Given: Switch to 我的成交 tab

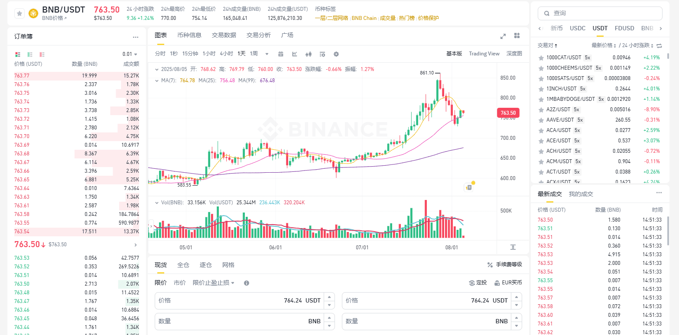Looking at the screenshot, I should point(581,194).
